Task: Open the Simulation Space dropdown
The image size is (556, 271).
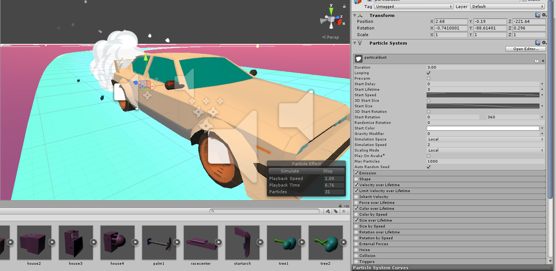Action: pos(485,139)
